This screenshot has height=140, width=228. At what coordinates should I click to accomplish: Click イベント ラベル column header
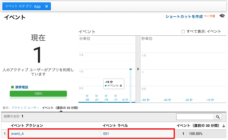pyautogui.click(x=115, y=125)
